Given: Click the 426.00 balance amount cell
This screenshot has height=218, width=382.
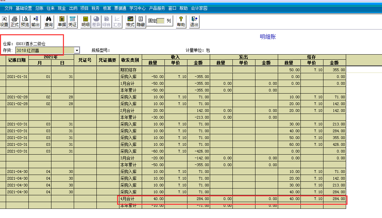Looking at the screenshot, I should [335, 144].
